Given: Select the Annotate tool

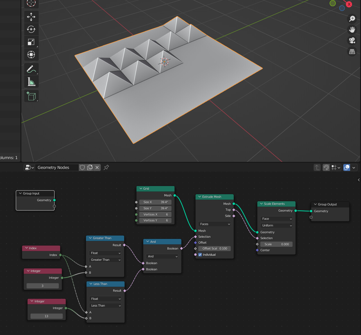Looking at the screenshot, I should (x=31, y=69).
